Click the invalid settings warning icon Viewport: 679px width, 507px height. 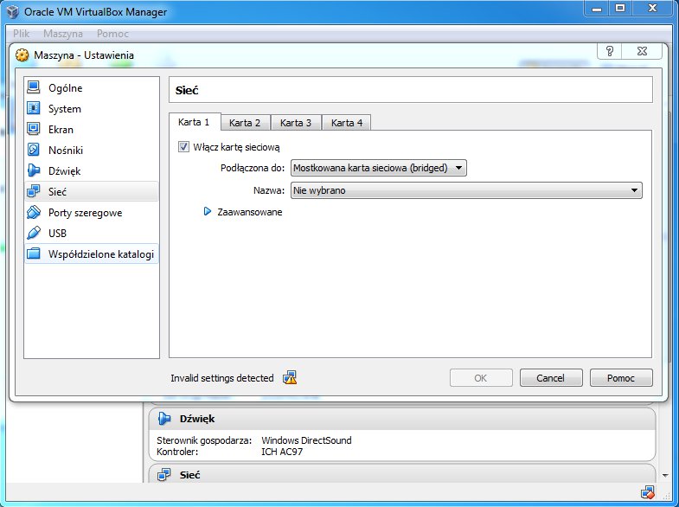(x=290, y=377)
